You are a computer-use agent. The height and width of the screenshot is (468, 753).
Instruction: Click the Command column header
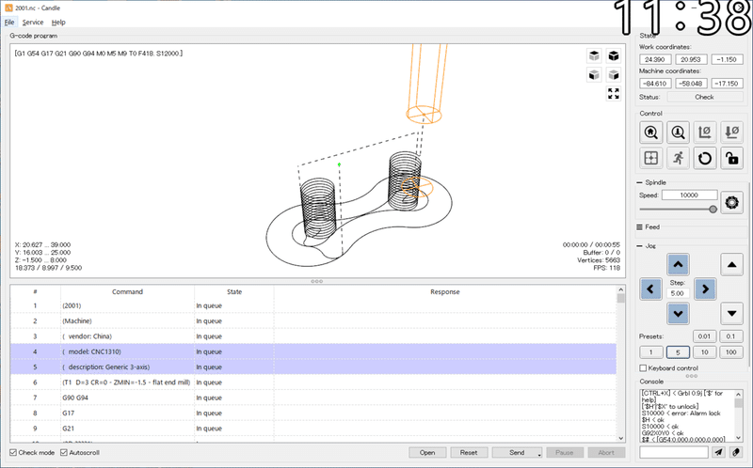click(x=127, y=291)
